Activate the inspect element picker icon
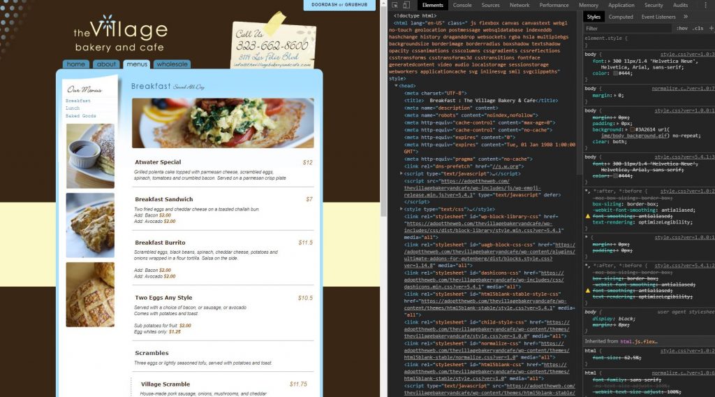This screenshot has width=715, height=397. coord(395,5)
